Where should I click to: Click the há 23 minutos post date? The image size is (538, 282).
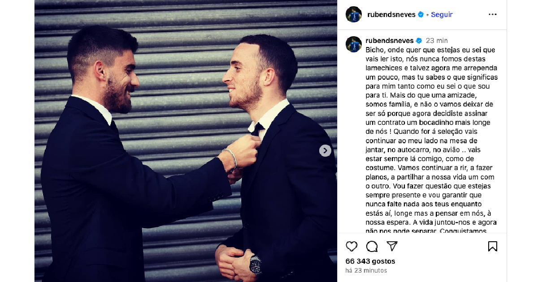[366, 271]
